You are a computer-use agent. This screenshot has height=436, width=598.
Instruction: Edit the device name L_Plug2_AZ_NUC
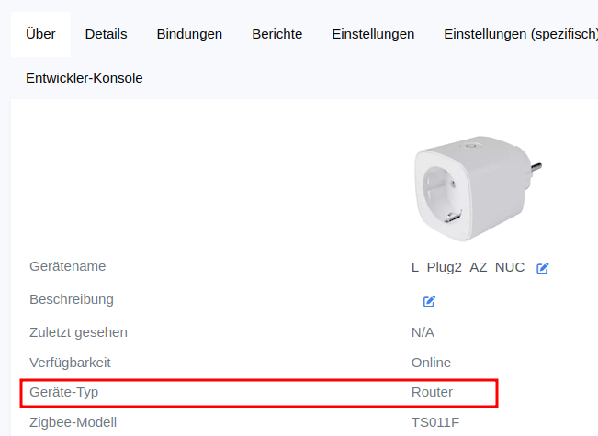[543, 268]
